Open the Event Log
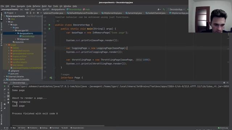 (223, 128)
